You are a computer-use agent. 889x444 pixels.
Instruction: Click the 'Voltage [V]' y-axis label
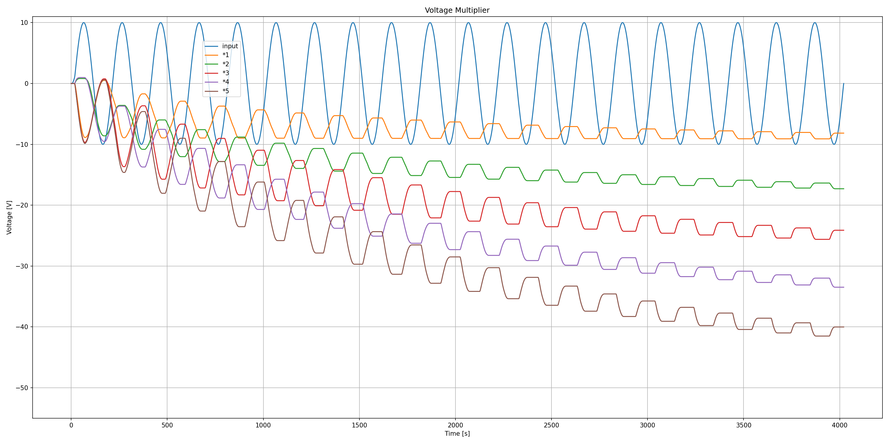[x=9, y=218]
